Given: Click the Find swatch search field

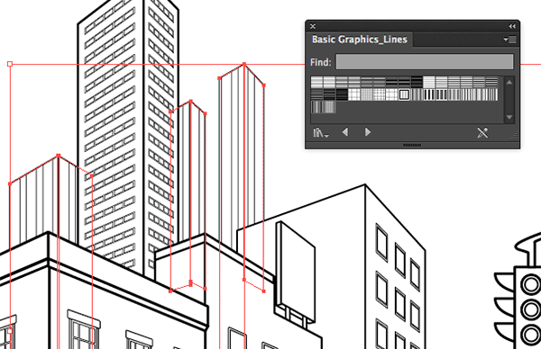Looking at the screenshot, I should (x=425, y=62).
